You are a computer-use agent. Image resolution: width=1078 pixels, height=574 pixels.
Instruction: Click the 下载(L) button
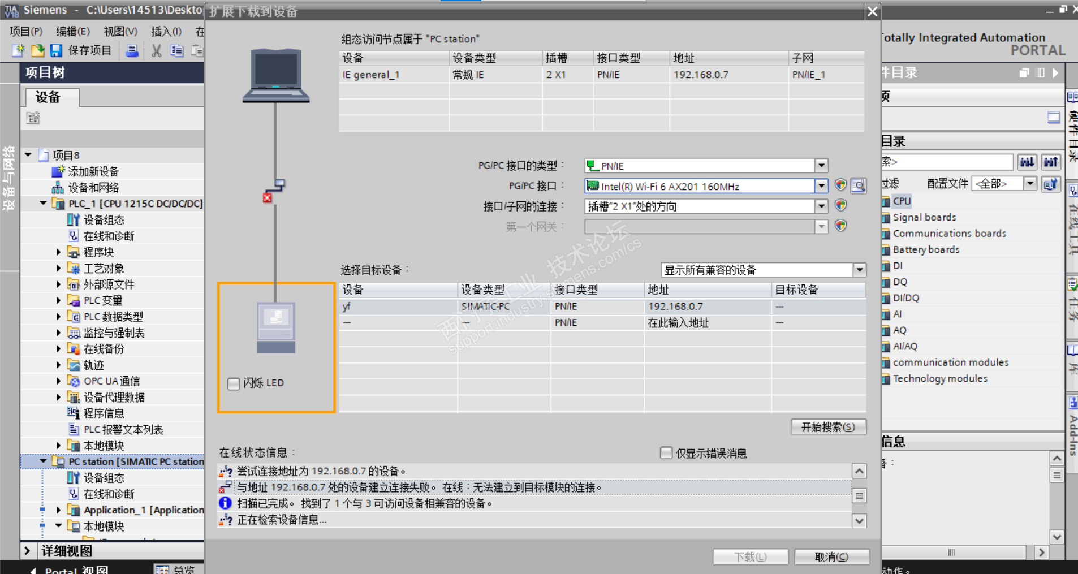pos(751,556)
